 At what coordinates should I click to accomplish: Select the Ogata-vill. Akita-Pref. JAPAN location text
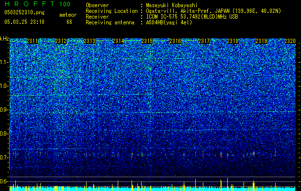pos(213,11)
